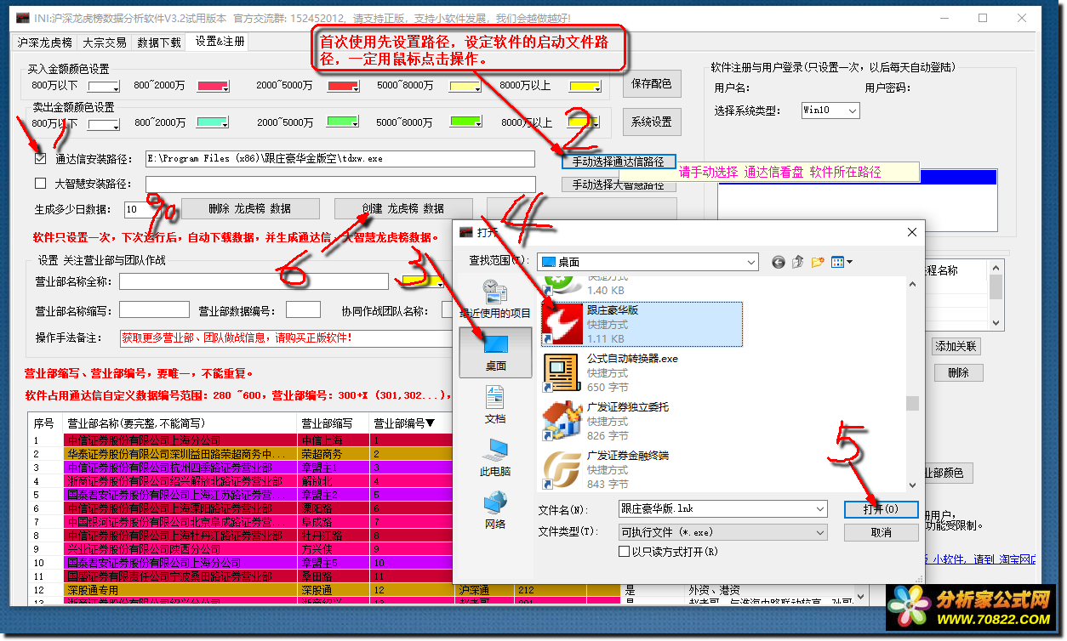
Task: Click 系统设置 button
Action: [x=652, y=122]
